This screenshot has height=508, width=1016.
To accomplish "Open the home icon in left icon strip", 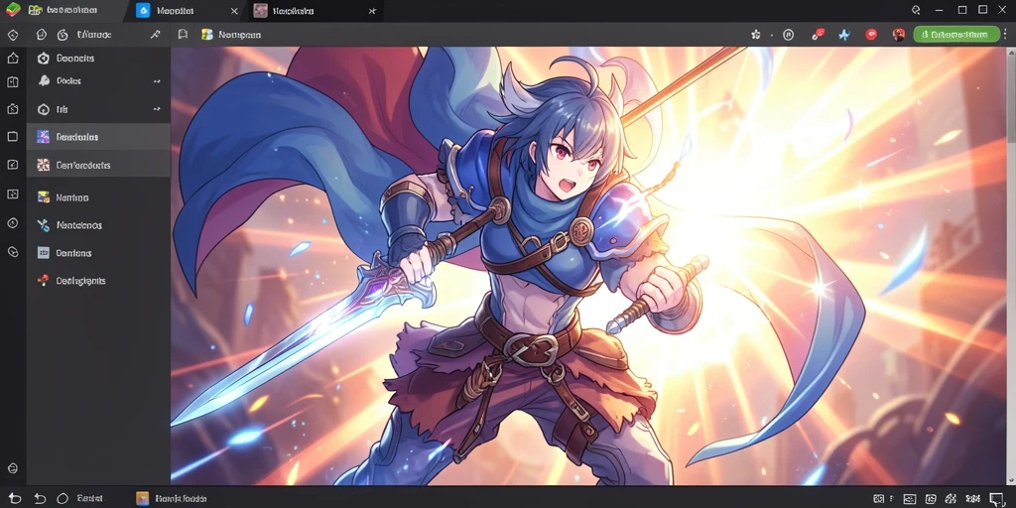I will [12, 59].
